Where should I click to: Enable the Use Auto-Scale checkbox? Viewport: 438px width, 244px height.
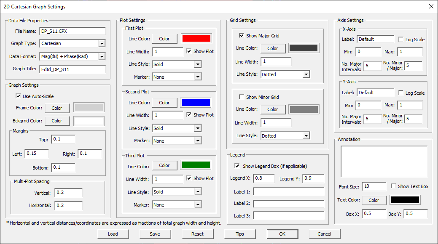[18, 96]
